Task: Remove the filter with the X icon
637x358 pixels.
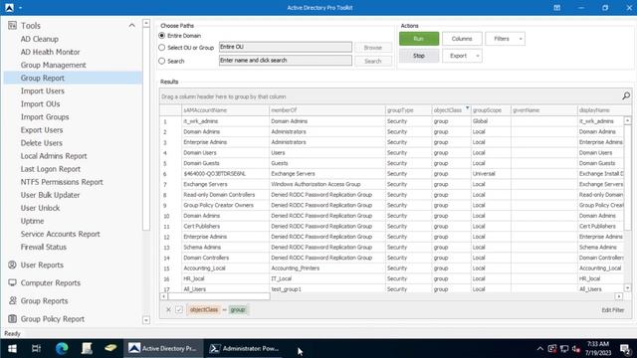Action: click(168, 309)
